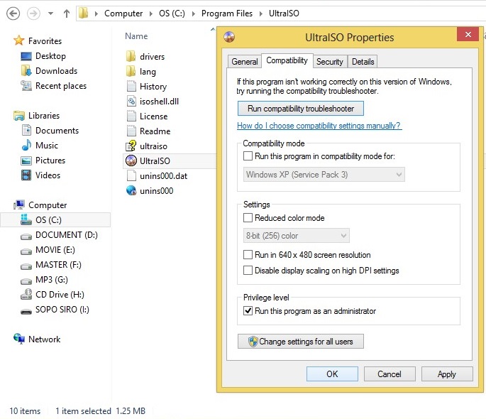This screenshot has height=419, width=486.
Task: Click the Favorites star icon
Action: [19, 40]
